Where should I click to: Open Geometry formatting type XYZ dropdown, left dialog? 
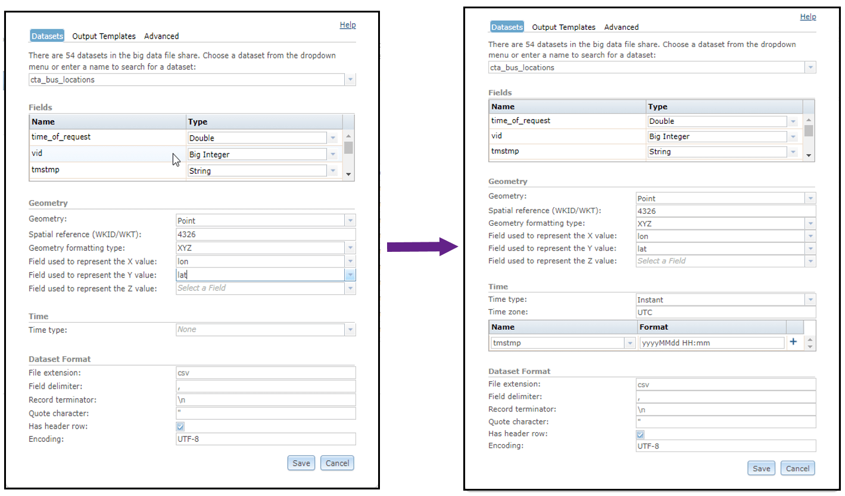[350, 248]
